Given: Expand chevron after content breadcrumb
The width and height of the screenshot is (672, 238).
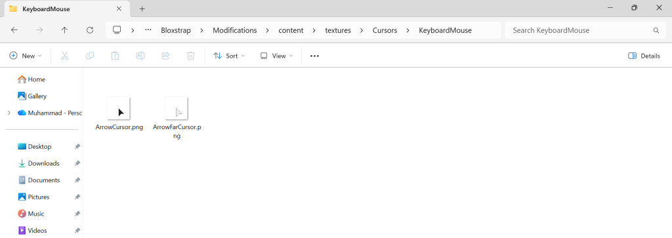Looking at the screenshot, I should (x=314, y=30).
